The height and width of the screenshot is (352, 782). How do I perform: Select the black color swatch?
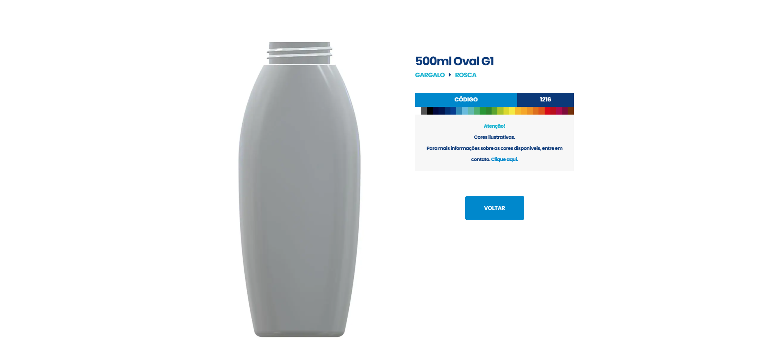click(x=430, y=110)
